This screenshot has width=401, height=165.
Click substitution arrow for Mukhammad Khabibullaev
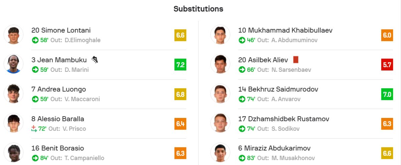coord(242,40)
